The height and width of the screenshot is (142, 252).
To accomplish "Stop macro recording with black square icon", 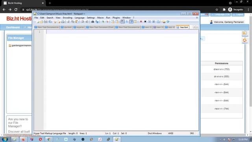I will 145,22.
